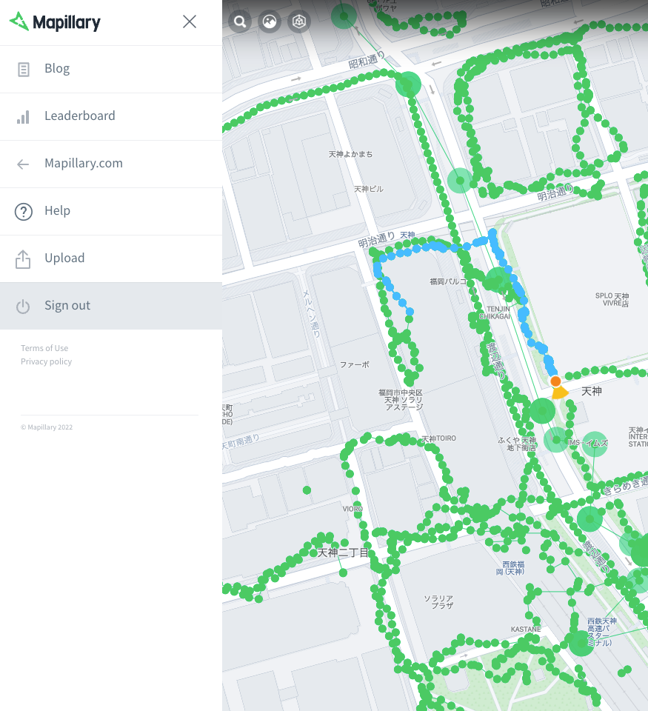
Task: Click the Leaderboard bar chart icon
Action: click(23, 117)
